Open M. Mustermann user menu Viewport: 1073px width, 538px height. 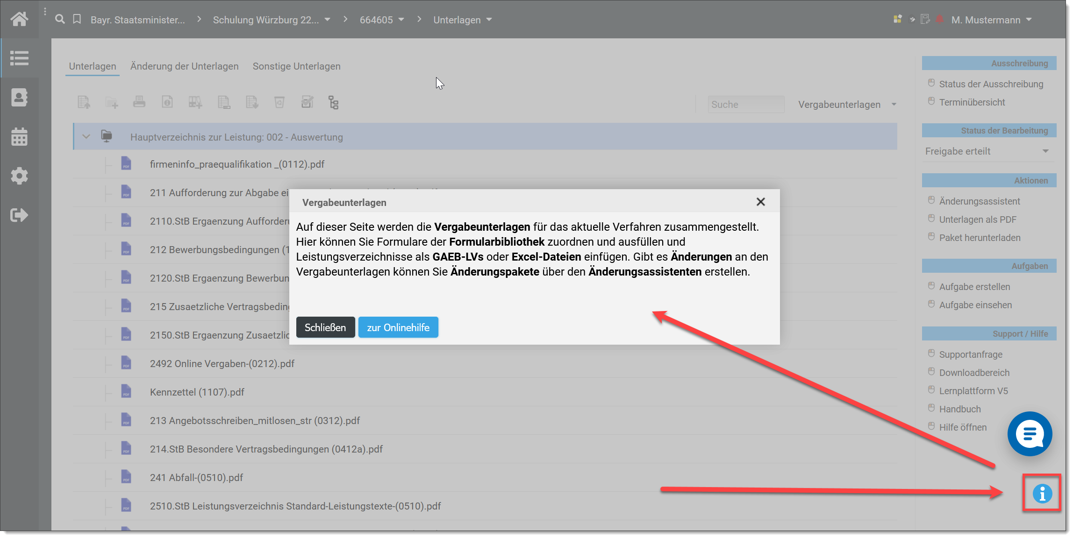point(991,20)
